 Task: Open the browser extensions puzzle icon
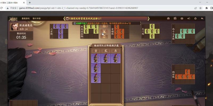click(207, 8)
